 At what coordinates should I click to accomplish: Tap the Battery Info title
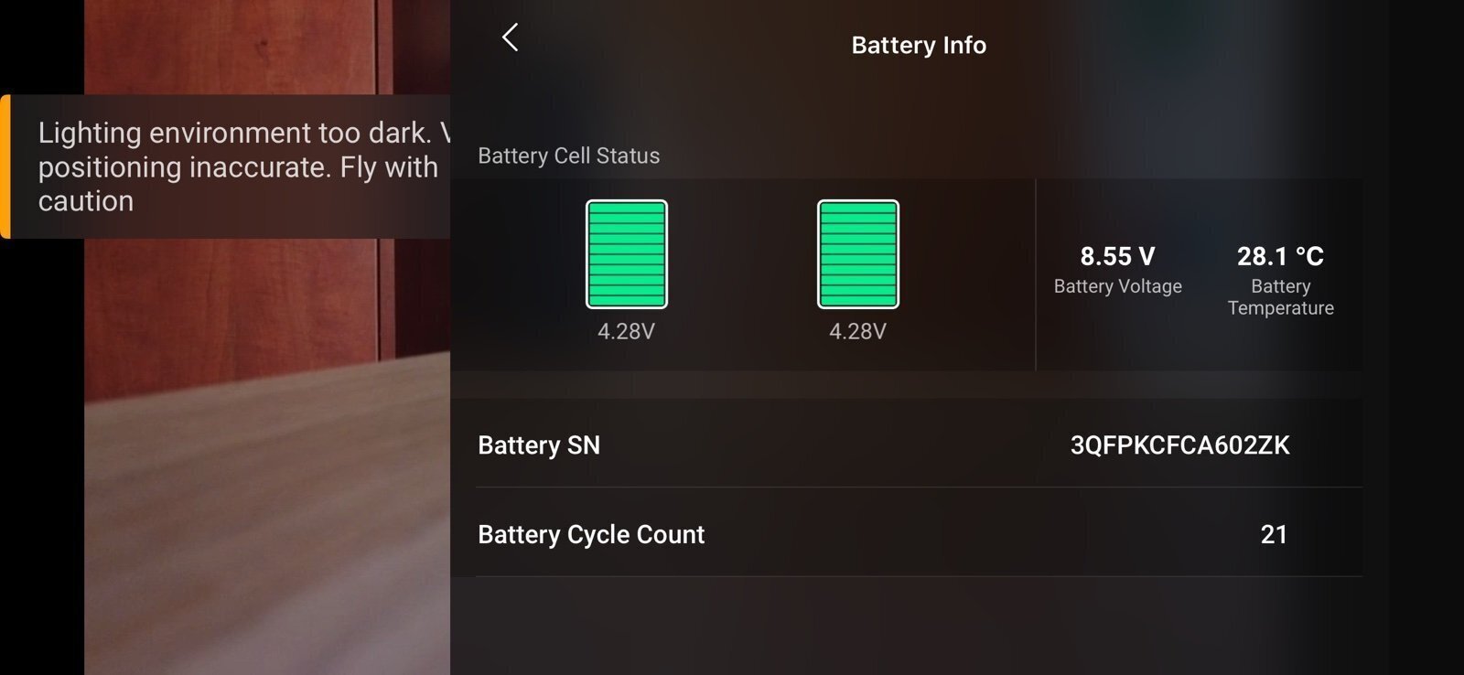[x=919, y=45]
